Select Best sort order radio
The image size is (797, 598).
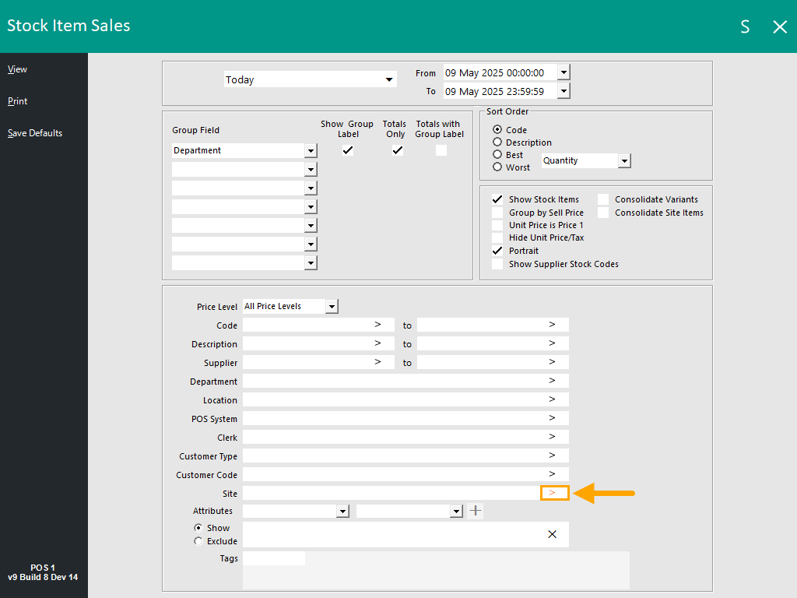(x=497, y=155)
